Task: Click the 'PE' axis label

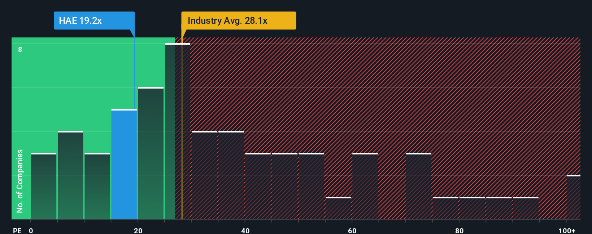Action: (x=17, y=230)
